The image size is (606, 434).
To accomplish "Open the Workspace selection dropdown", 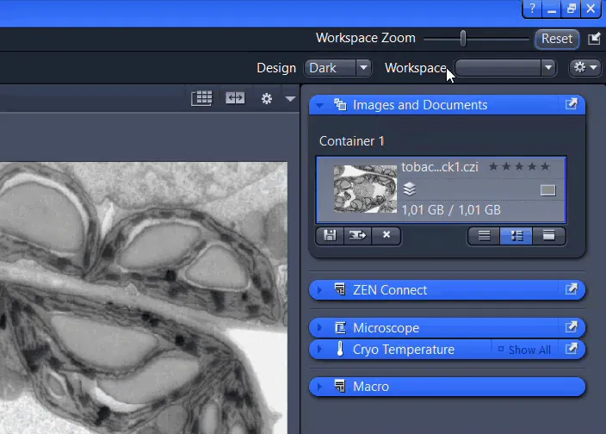I will click(x=506, y=67).
